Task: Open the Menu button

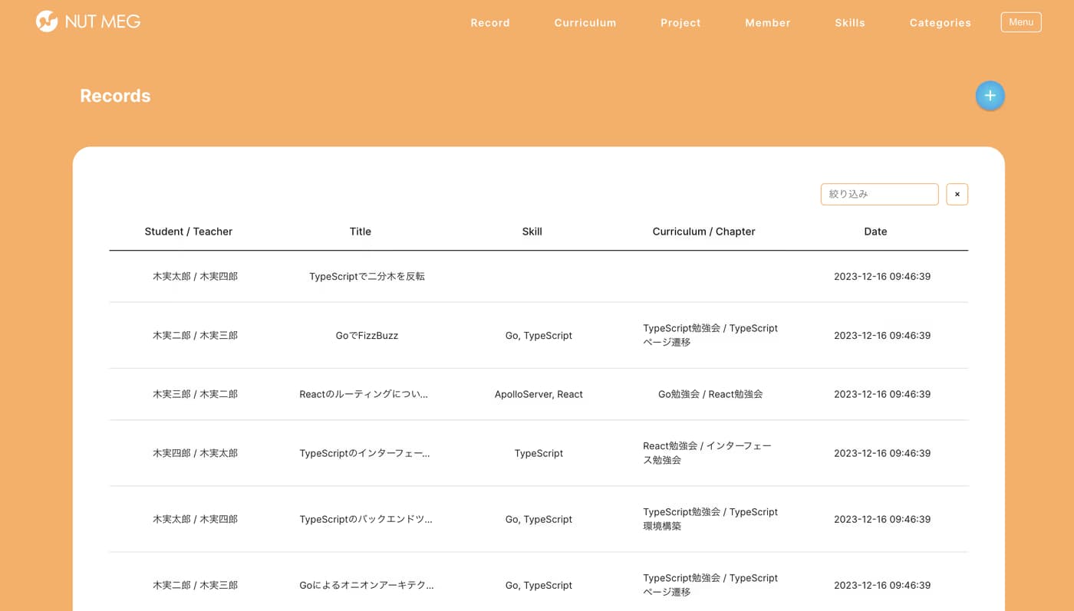Action: pyautogui.click(x=1021, y=22)
